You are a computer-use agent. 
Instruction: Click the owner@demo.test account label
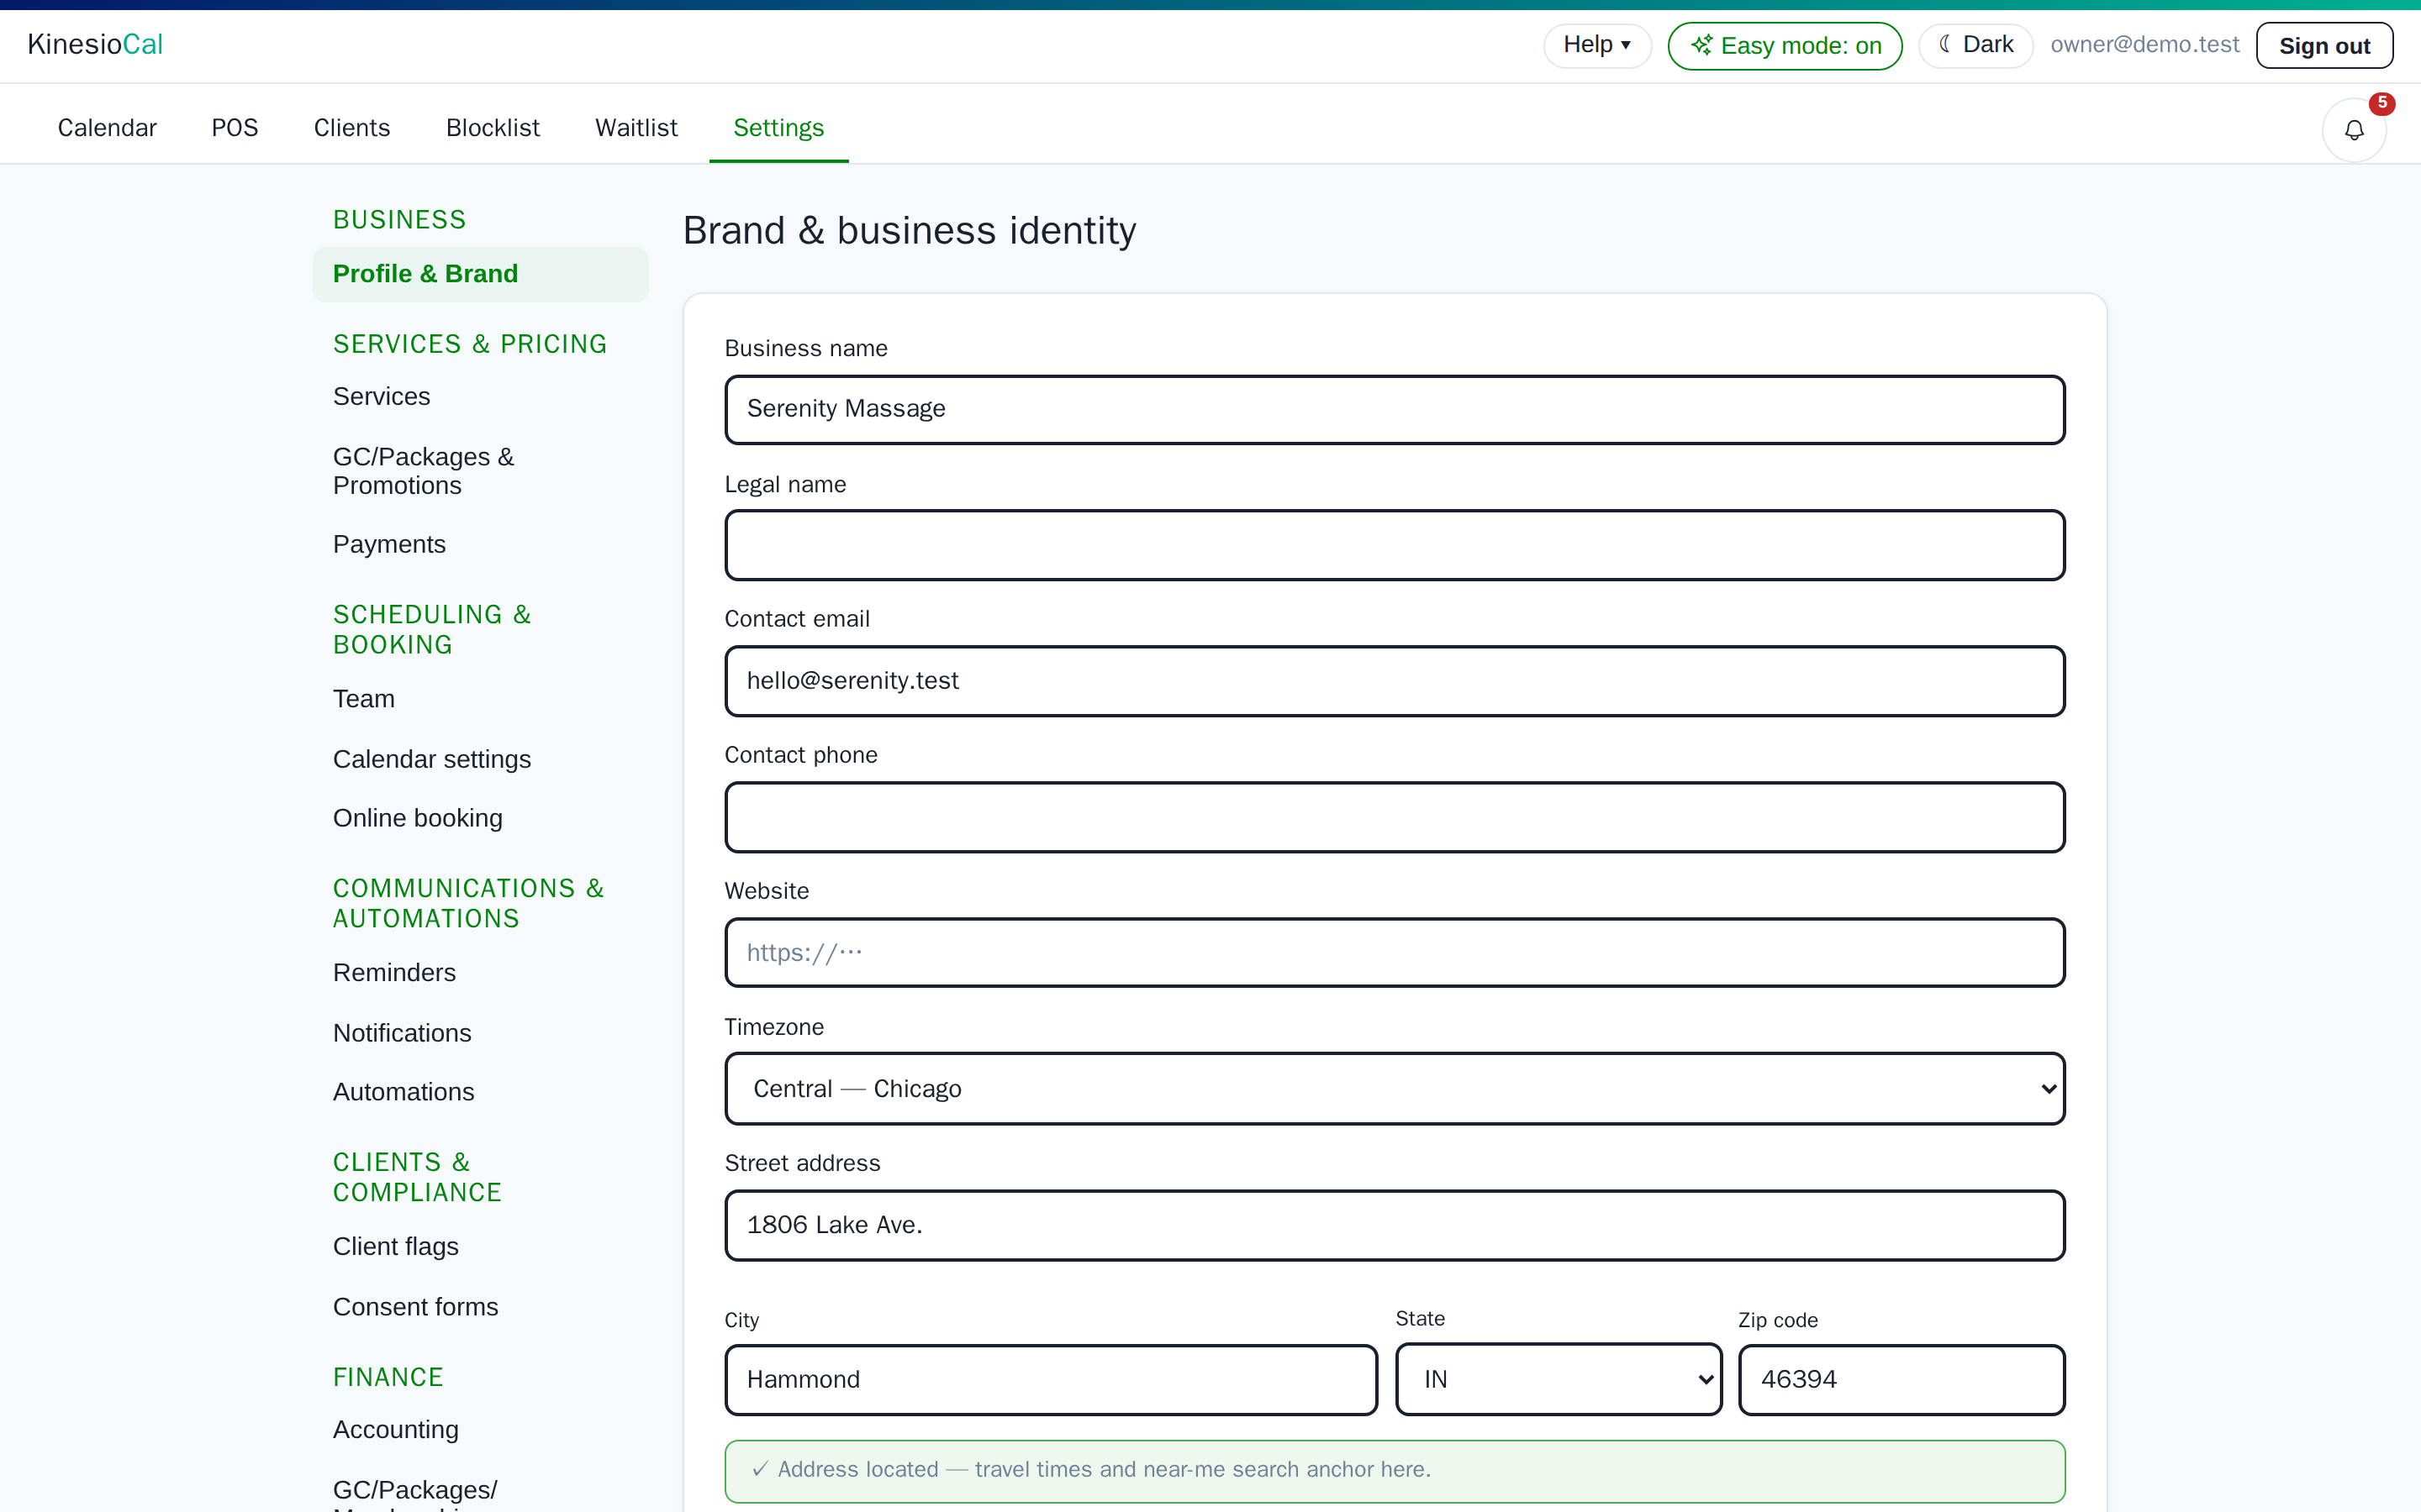click(2144, 45)
